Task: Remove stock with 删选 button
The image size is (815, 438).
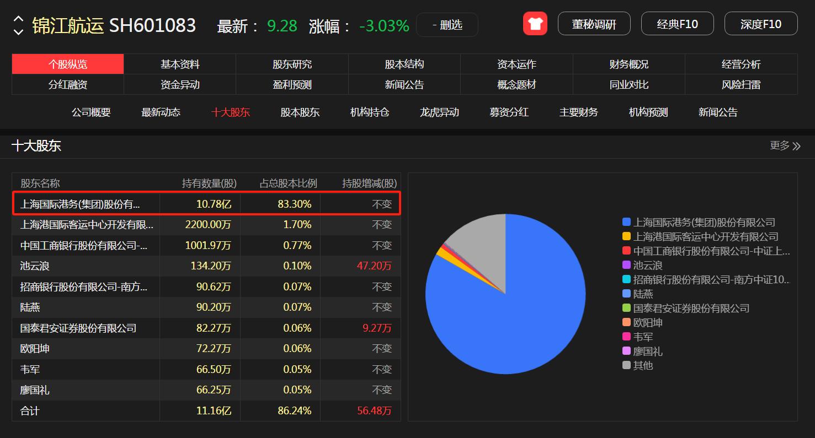Action: click(447, 25)
